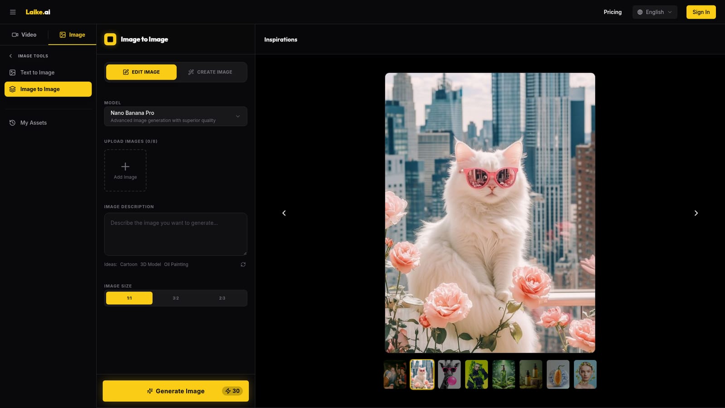725x408 pixels.
Task: Show the next inspiration image
Action: pos(696,213)
